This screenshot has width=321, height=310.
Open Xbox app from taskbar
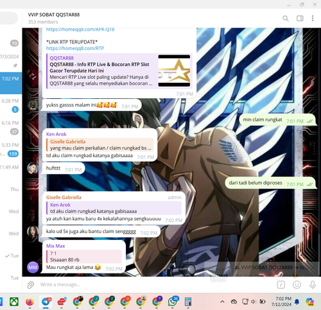(x=14, y=302)
